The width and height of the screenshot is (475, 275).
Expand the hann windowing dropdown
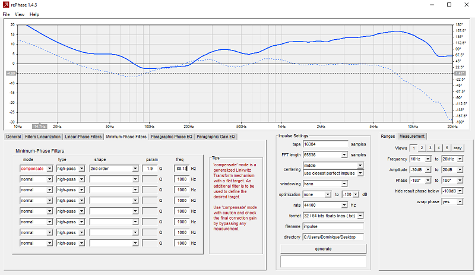click(325, 184)
